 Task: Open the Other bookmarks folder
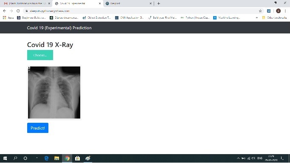[274, 18]
